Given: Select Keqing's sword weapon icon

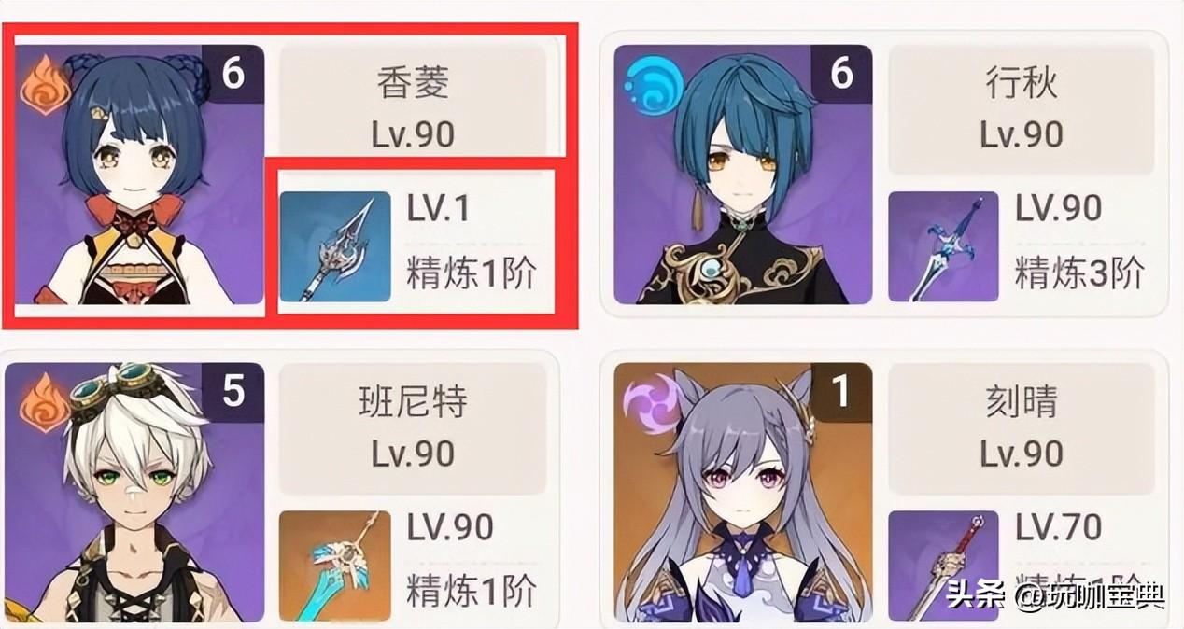Looking at the screenshot, I should (x=943, y=566).
